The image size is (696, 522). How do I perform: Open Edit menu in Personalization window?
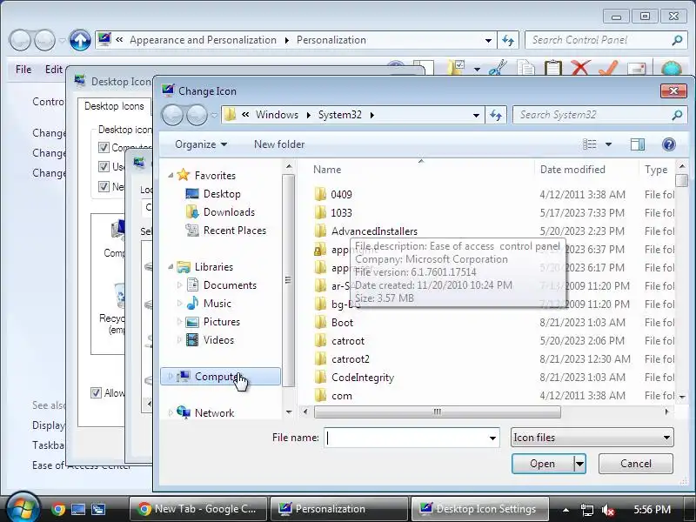[x=54, y=70]
